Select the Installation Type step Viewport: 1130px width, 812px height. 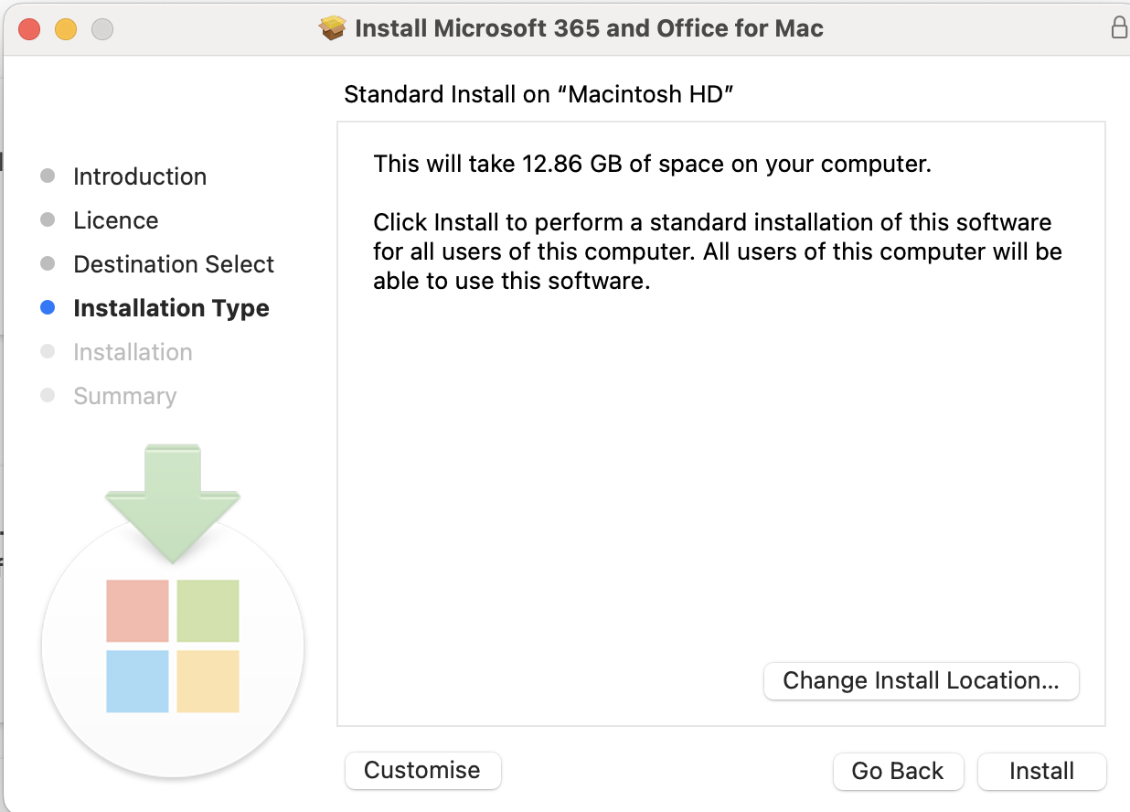171,308
